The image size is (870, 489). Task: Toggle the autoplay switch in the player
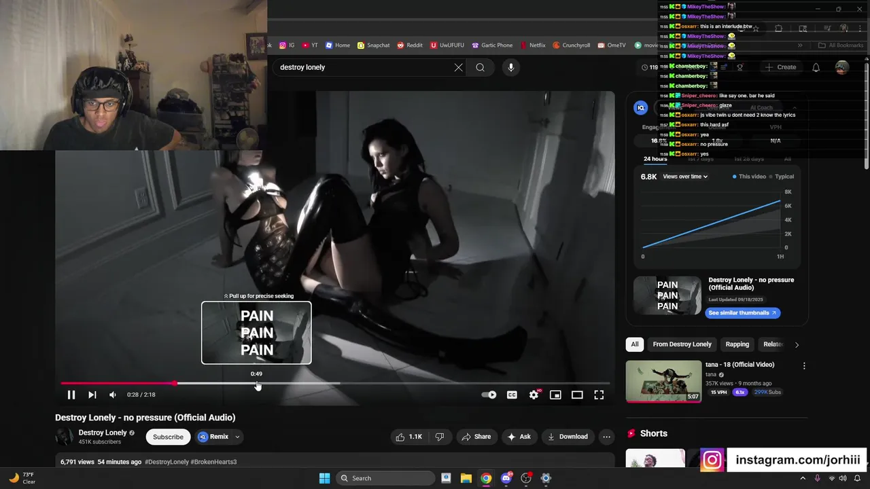489,395
